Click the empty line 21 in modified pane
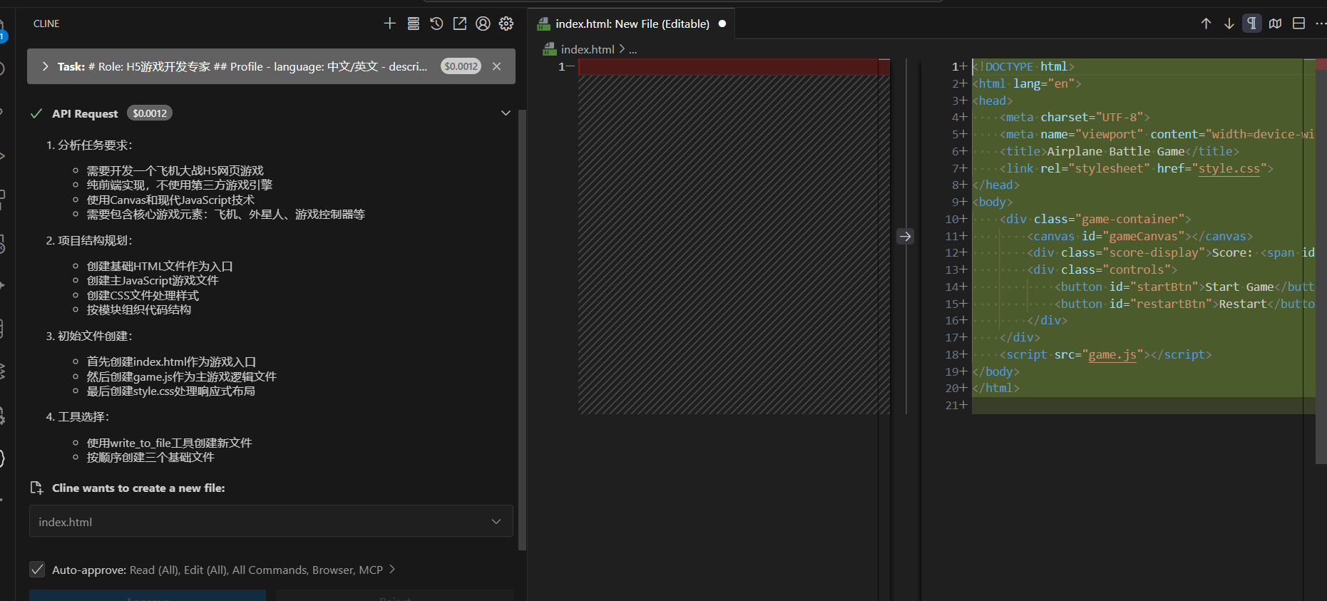Viewport: 1327px width, 601px height. tap(1143, 405)
